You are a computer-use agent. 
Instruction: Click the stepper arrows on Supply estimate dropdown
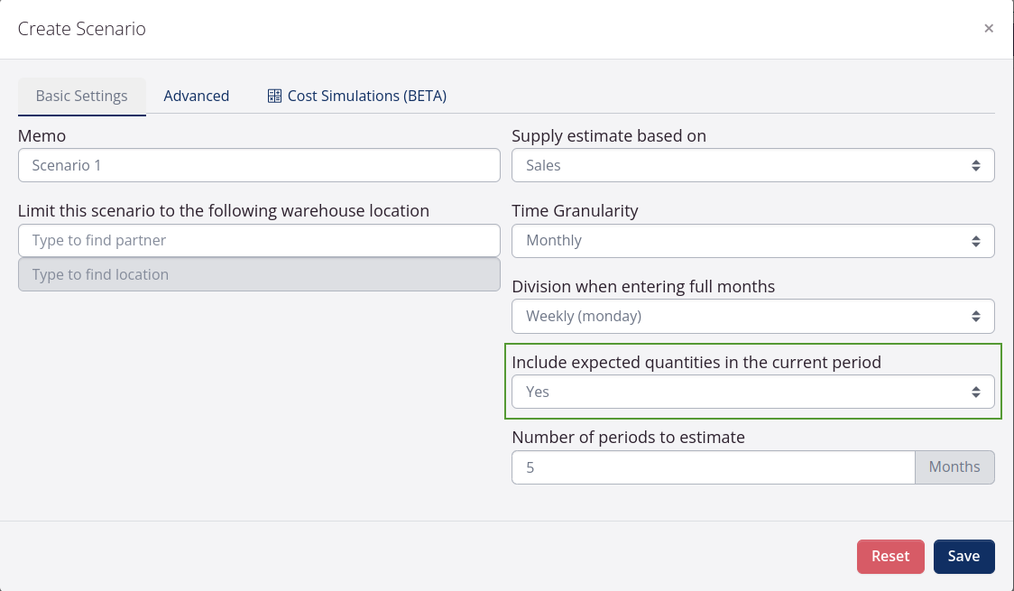click(x=975, y=165)
